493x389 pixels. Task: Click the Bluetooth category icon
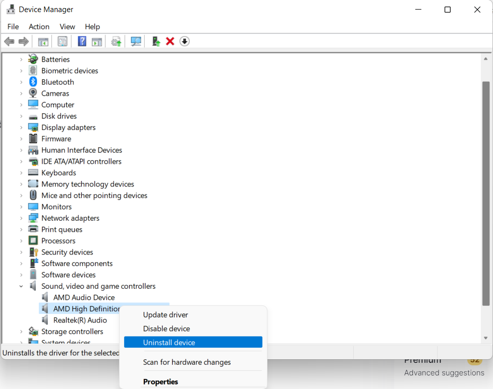(33, 82)
